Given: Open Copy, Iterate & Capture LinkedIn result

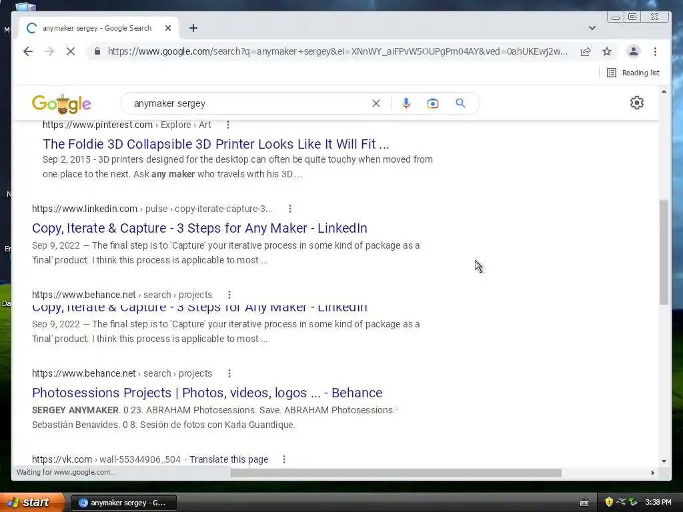Looking at the screenshot, I should click(x=199, y=228).
